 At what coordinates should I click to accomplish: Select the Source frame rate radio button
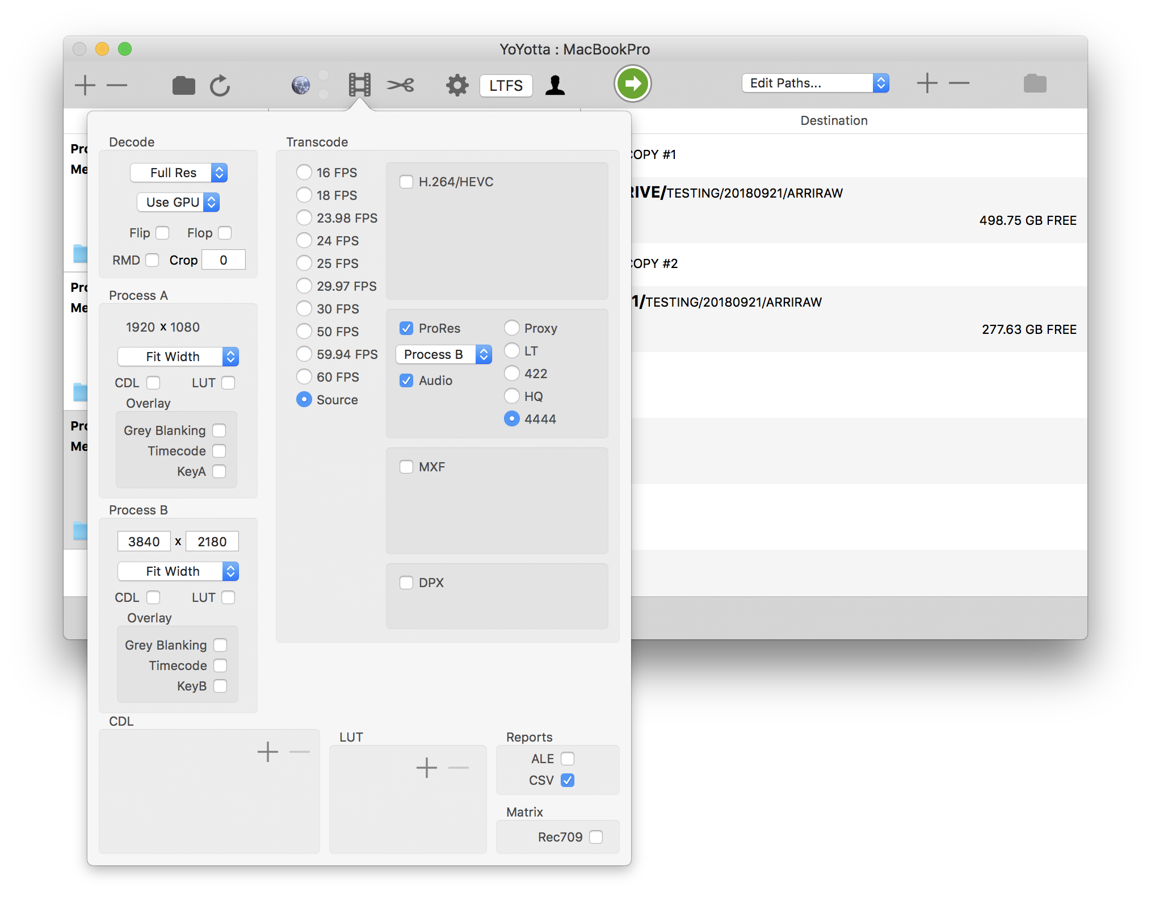click(304, 400)
